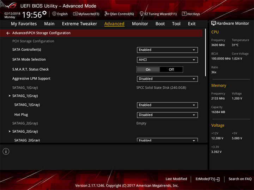Click Search on FAQ

[240, 179]
